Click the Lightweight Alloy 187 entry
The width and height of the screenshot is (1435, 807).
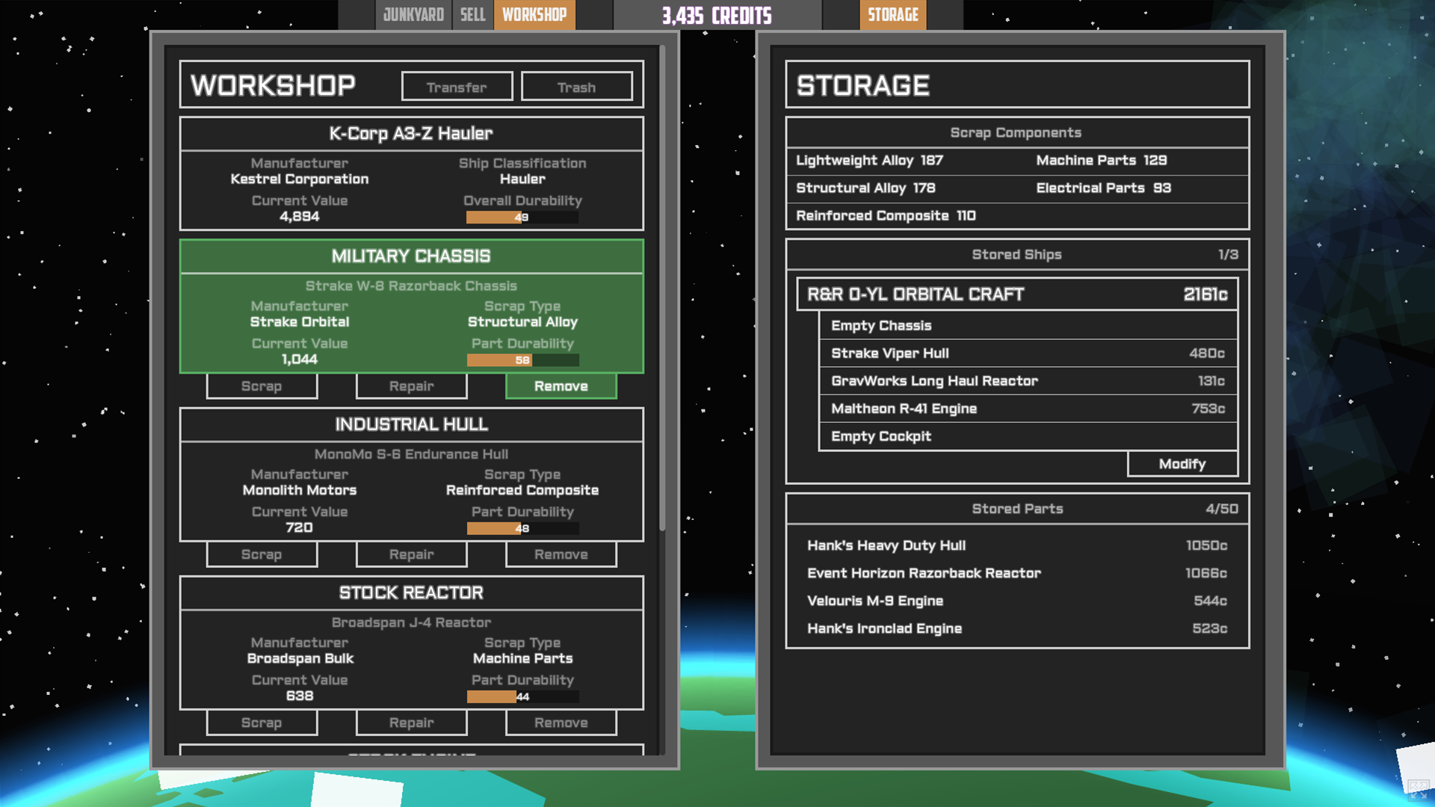click(x=869, y=161)
